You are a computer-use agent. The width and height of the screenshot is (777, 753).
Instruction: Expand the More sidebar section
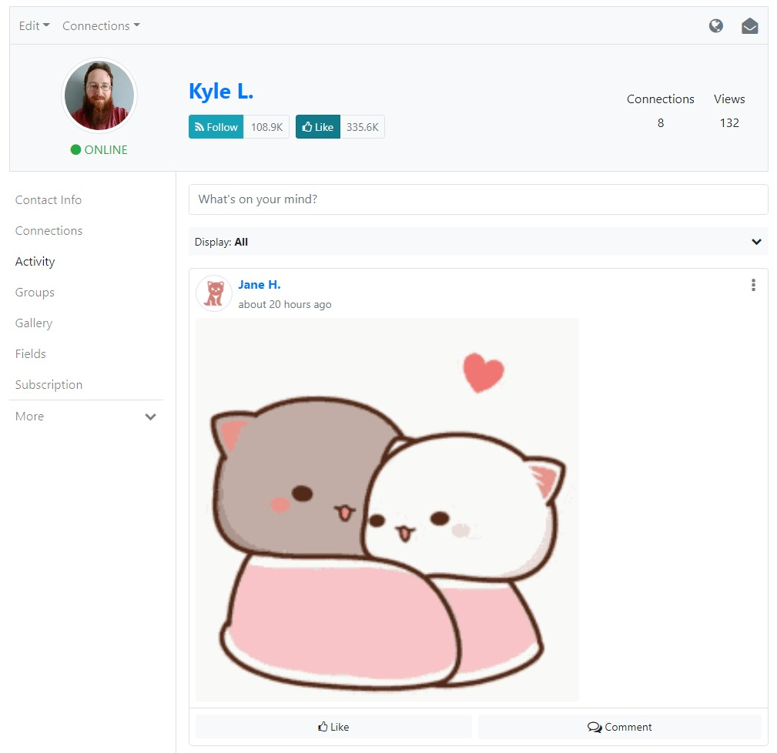[85, 416]
